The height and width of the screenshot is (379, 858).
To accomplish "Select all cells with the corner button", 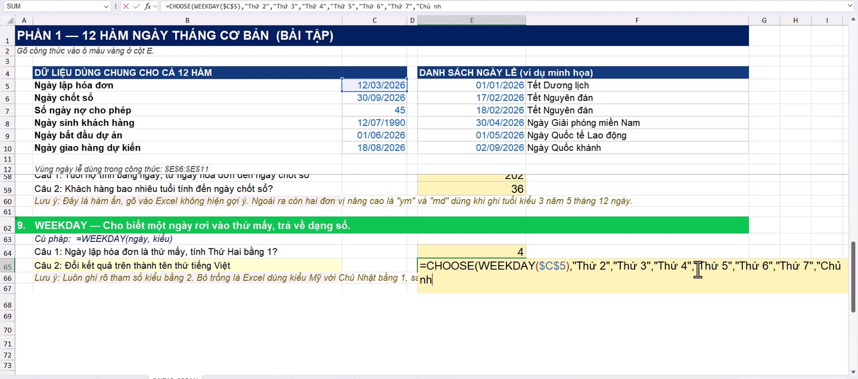I will [x=8, y=20].
